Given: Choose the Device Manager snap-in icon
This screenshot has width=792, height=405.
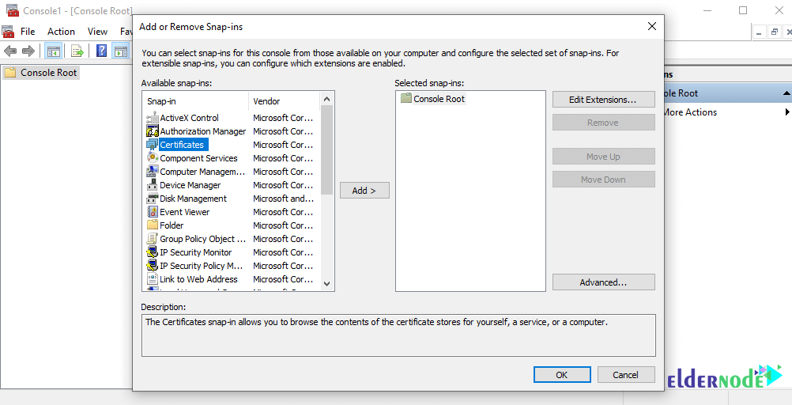Looking at the screenshot, I should pyautogui.click(x=153, y=185).
